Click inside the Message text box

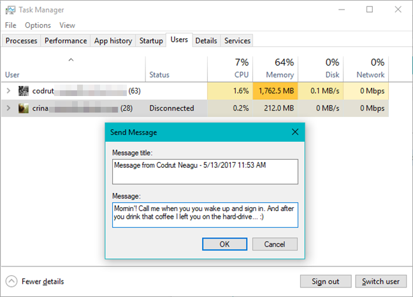click(205, 215)
